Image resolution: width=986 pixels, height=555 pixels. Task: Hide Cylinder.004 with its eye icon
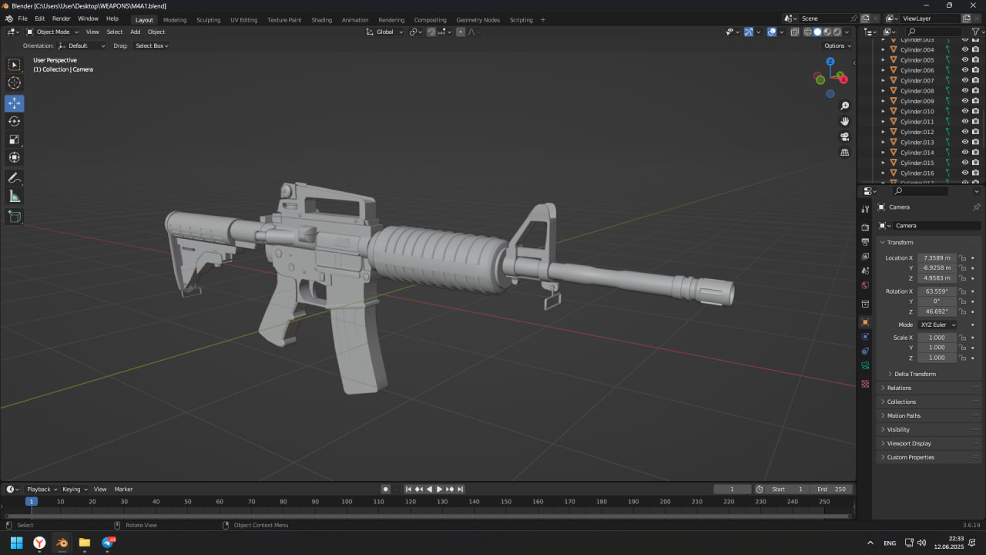click(x=964, y=50)
